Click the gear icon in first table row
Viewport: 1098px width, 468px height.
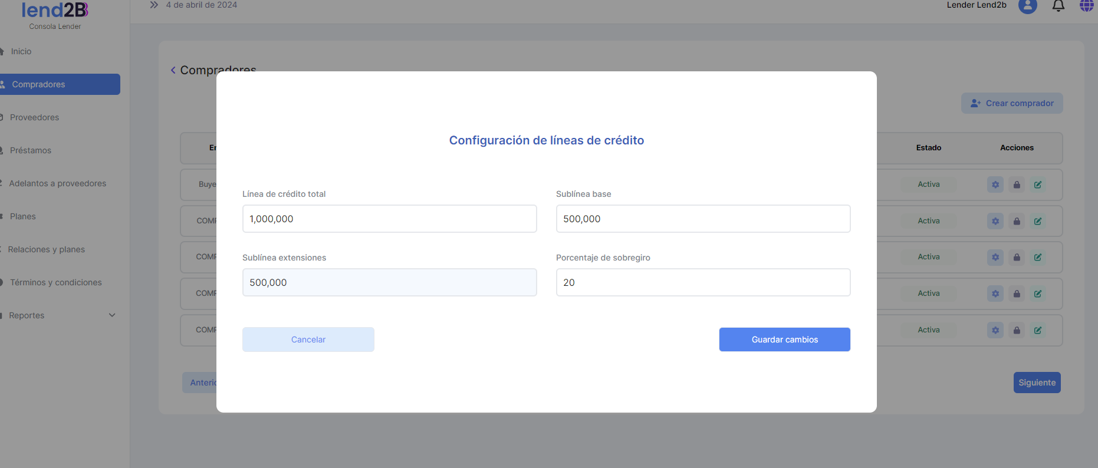(x=995, y=184)
